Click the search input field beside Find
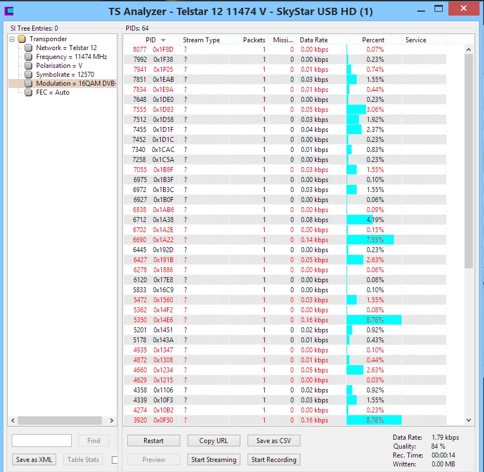This screenshot has height=472, width=484. (42, 441)
